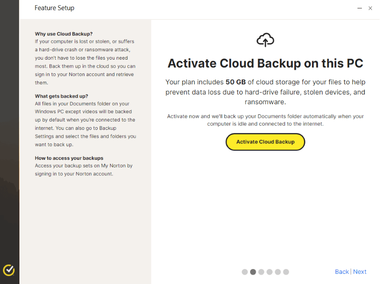Viewport: 380px width, 284px height.
Task: Minimize the Feature Setup window
Action: [x=360, y=8]
